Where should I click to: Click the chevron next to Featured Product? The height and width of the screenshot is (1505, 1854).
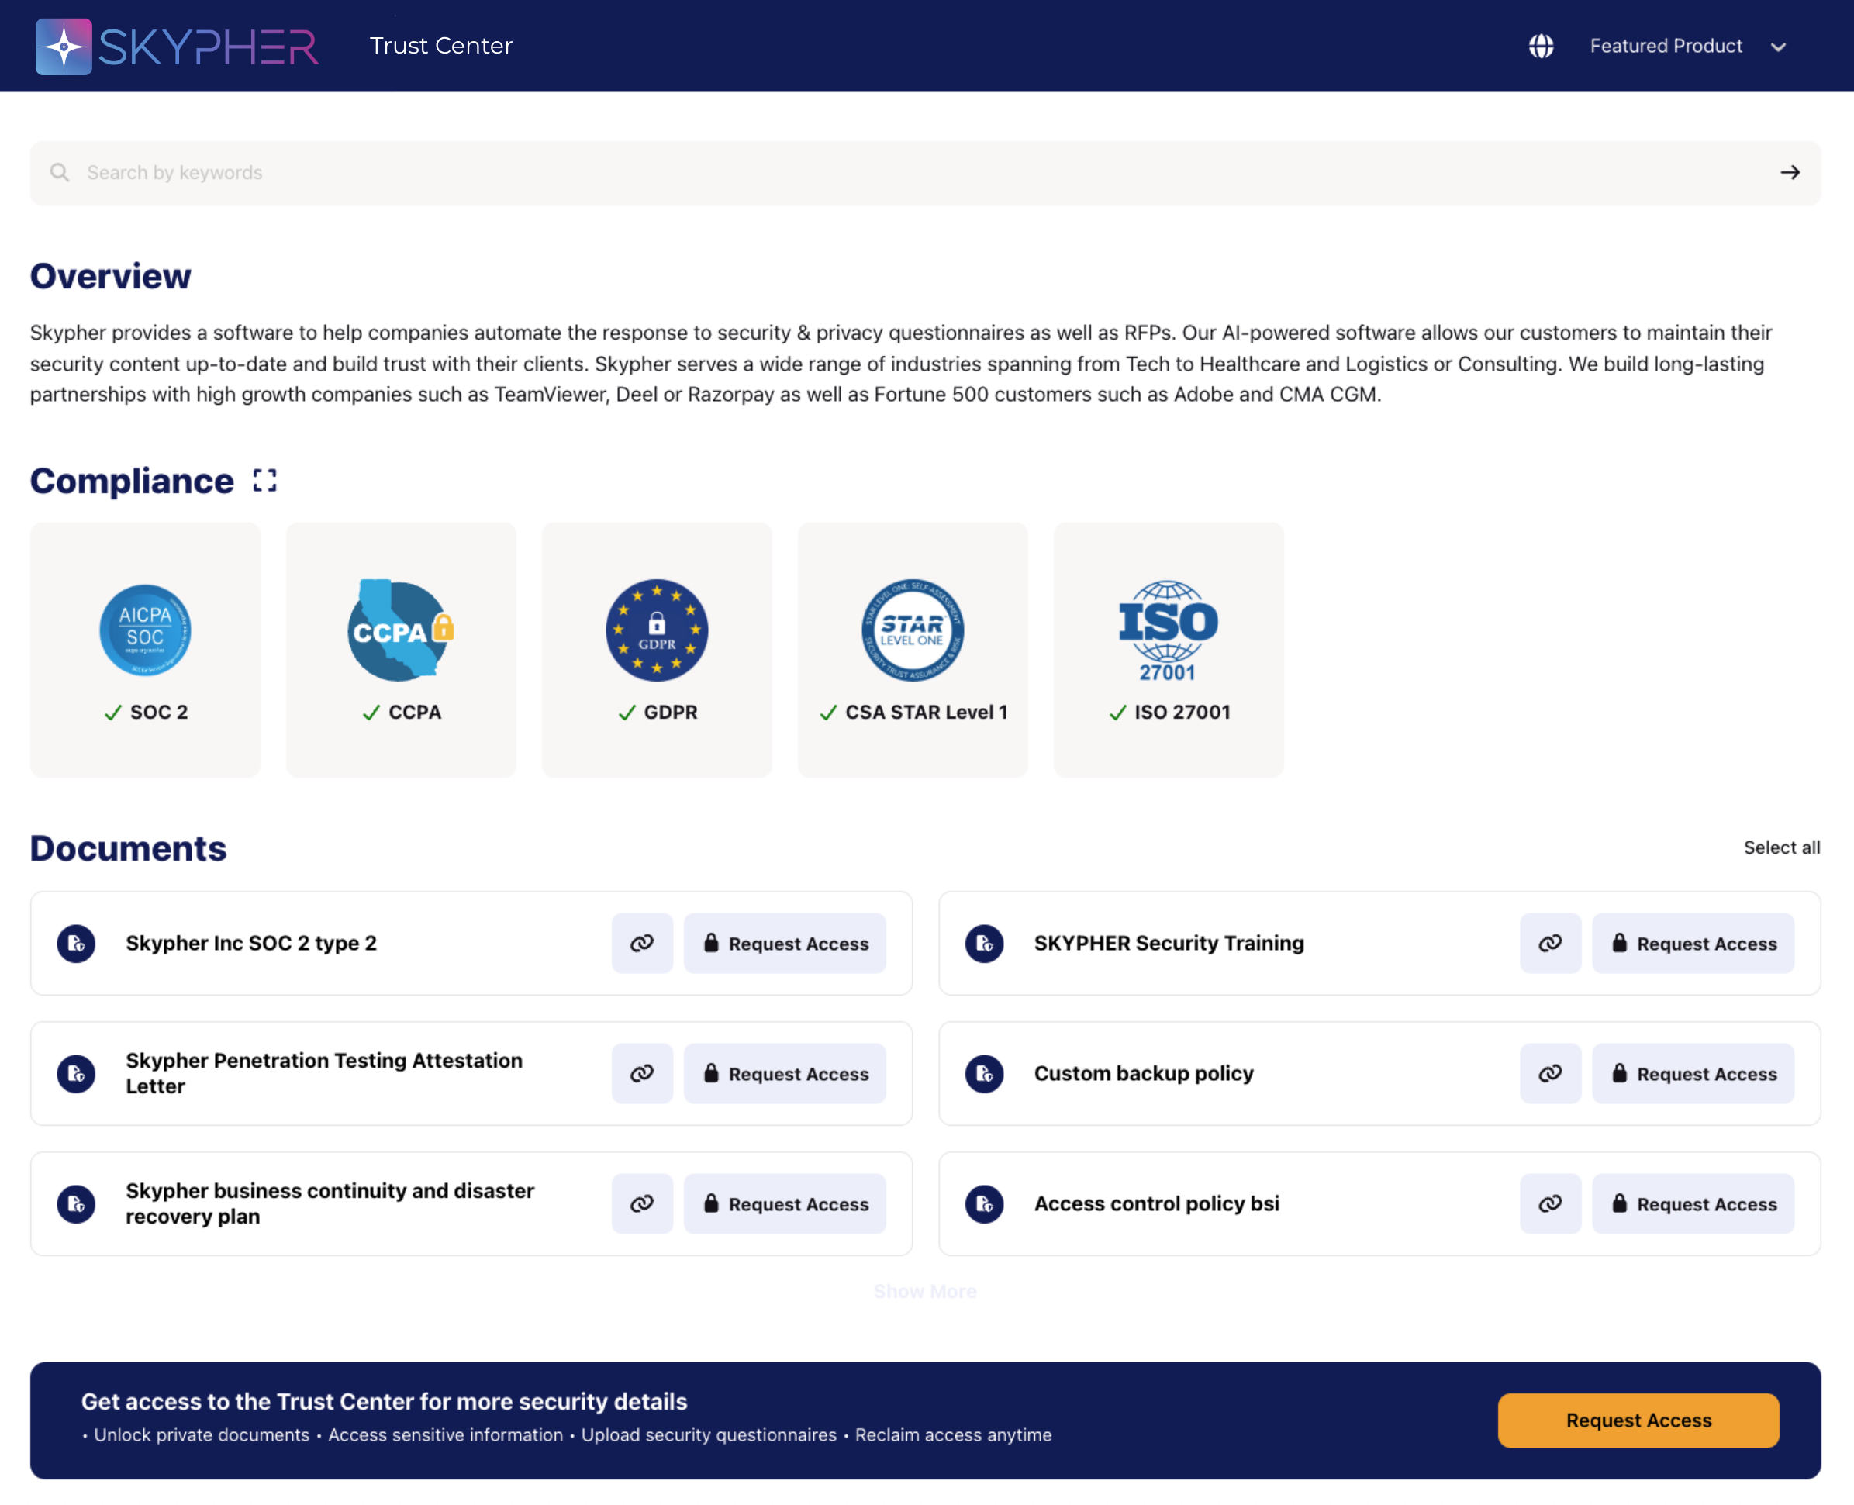click(x=1778, y=47)
